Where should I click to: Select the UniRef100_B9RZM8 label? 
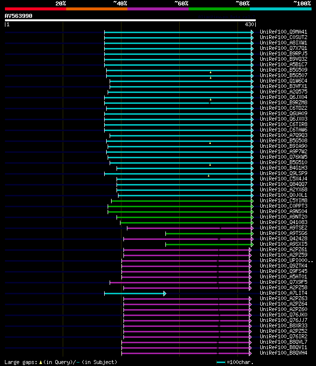pyautogui.click(x=283, y=102)
